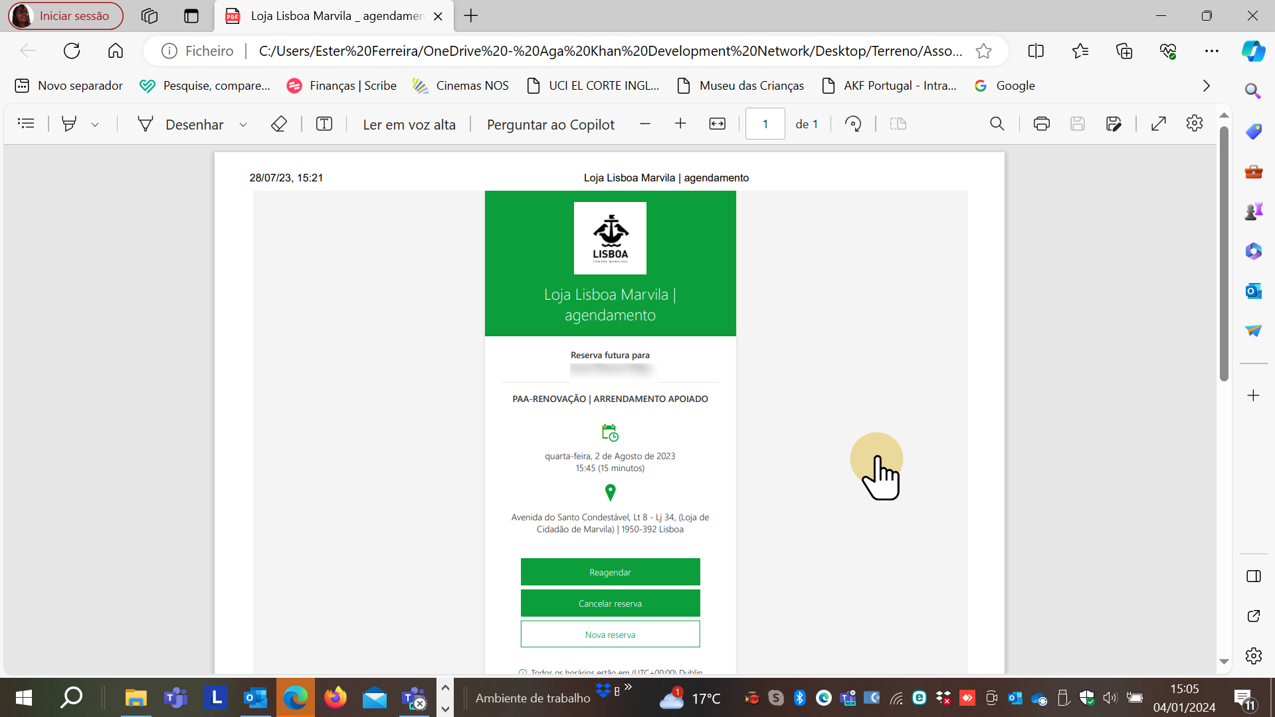The width and height of the screenshot is (1275, 717).
Task: Select the Add text tool icon
Action: tap(324, 124)
